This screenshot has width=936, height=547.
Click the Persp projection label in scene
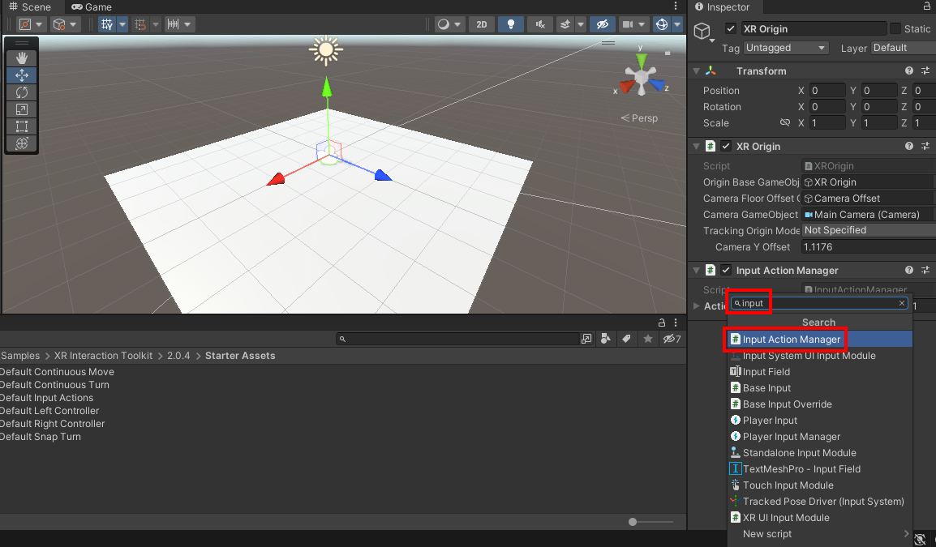(640, 118)
